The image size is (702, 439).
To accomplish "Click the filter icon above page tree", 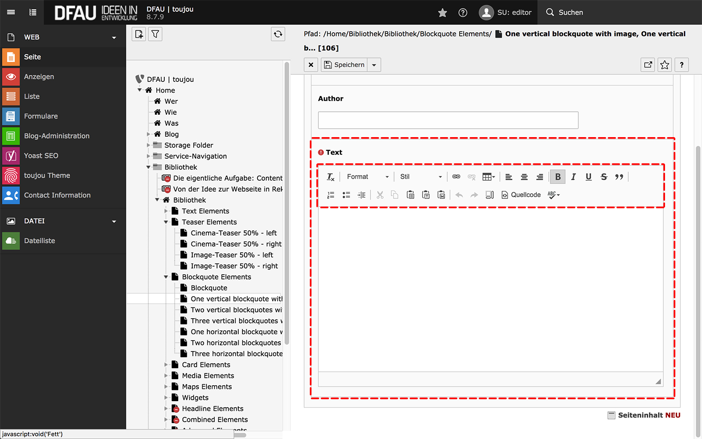I will coord(155,34).
